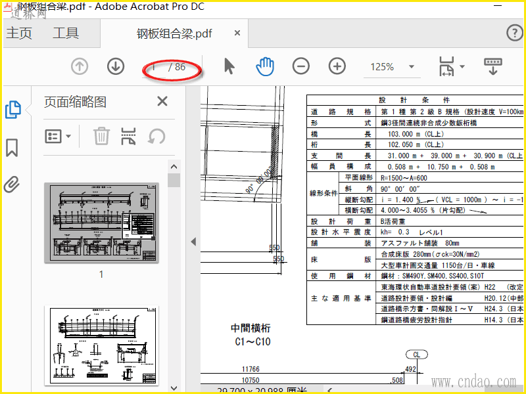Open the fit page options dropdown arrow
The height and width of the screenshot is (394, 526).
coord(462,67)
